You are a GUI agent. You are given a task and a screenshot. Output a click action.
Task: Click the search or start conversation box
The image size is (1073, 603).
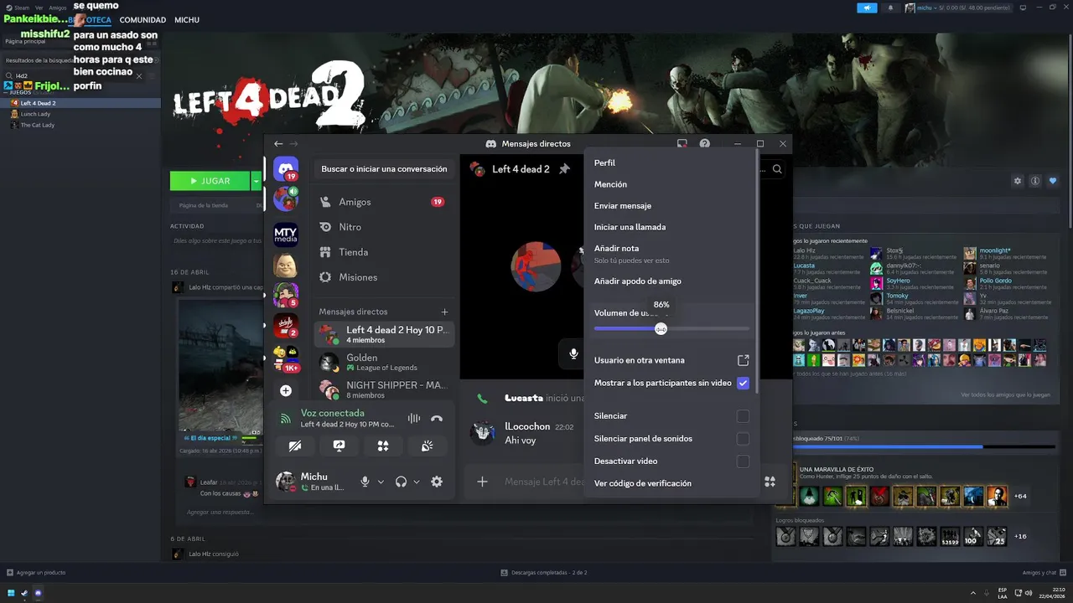pyautogui.click(x=384, y=169)
